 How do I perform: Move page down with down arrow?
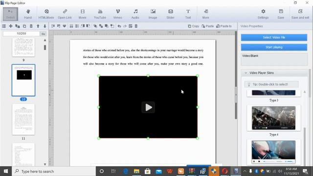(45, 26)
